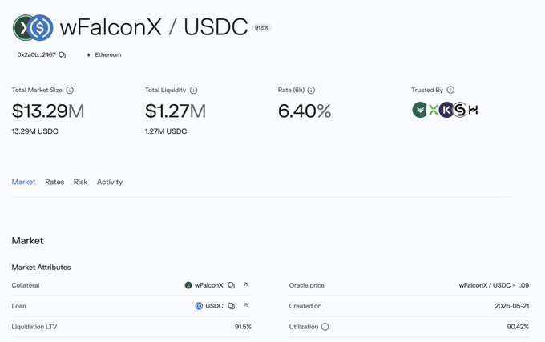Click the 0x2a0b...2467 address text
This screenshot has height=342, width=545.
click(x=37, y=54)
